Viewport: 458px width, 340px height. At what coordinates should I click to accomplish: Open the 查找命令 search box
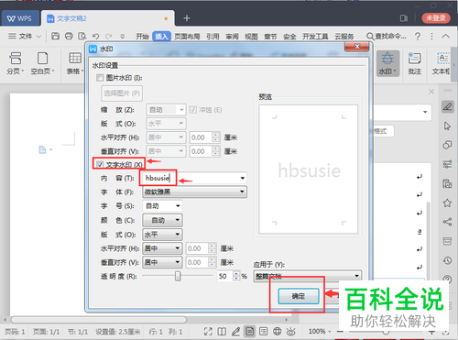(x=387, y=37)
